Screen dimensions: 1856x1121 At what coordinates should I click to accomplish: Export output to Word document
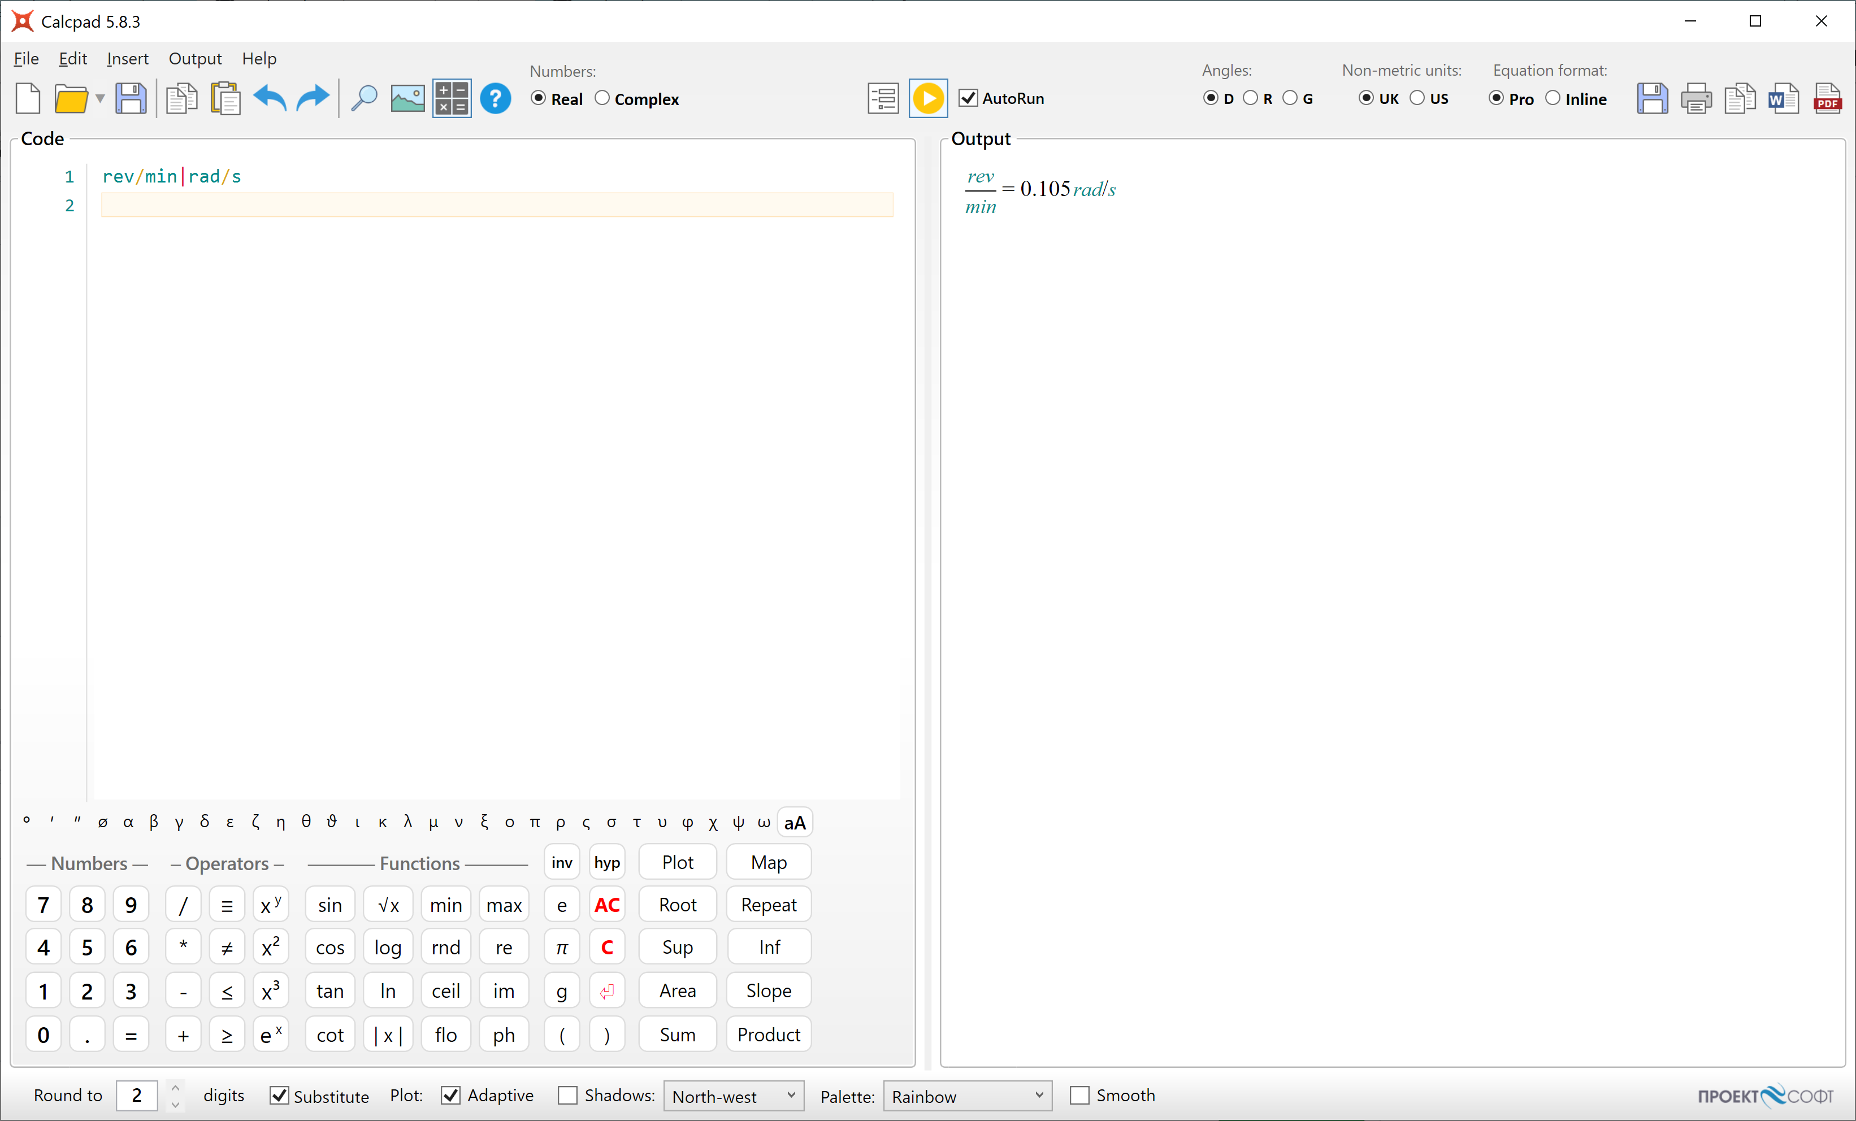tap(1783, 99)
